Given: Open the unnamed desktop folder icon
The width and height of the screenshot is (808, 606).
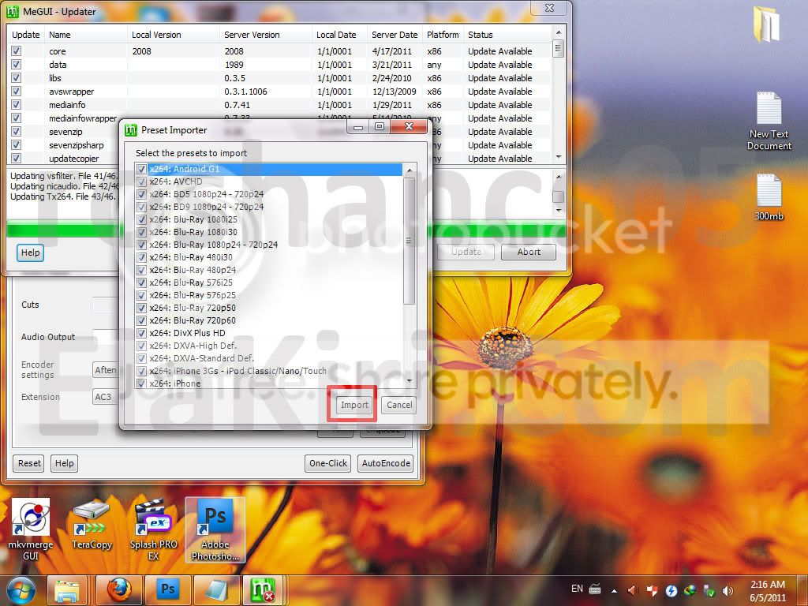Looking at the screenshot, I should point(767,24).
